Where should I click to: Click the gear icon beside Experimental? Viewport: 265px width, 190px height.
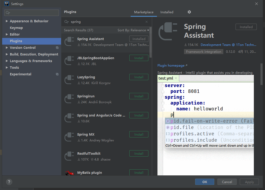57,74
